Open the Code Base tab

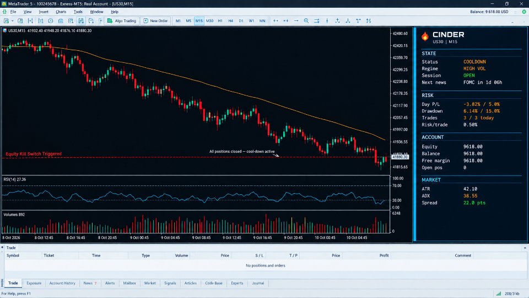click(214, 283)
